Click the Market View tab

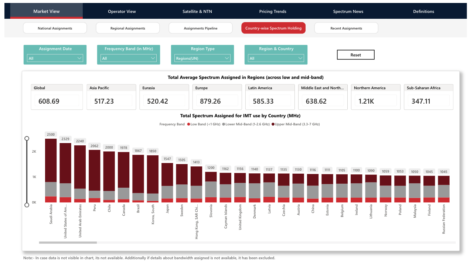[47, 11]
